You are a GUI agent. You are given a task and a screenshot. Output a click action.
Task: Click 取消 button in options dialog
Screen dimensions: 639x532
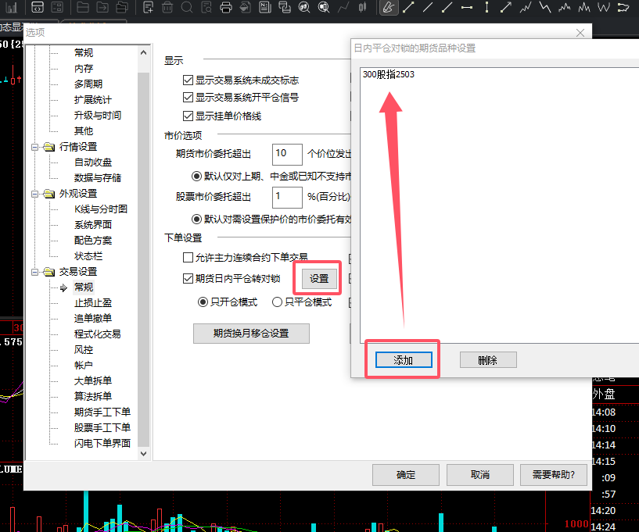pyautogui.click(x=480, y=475)
